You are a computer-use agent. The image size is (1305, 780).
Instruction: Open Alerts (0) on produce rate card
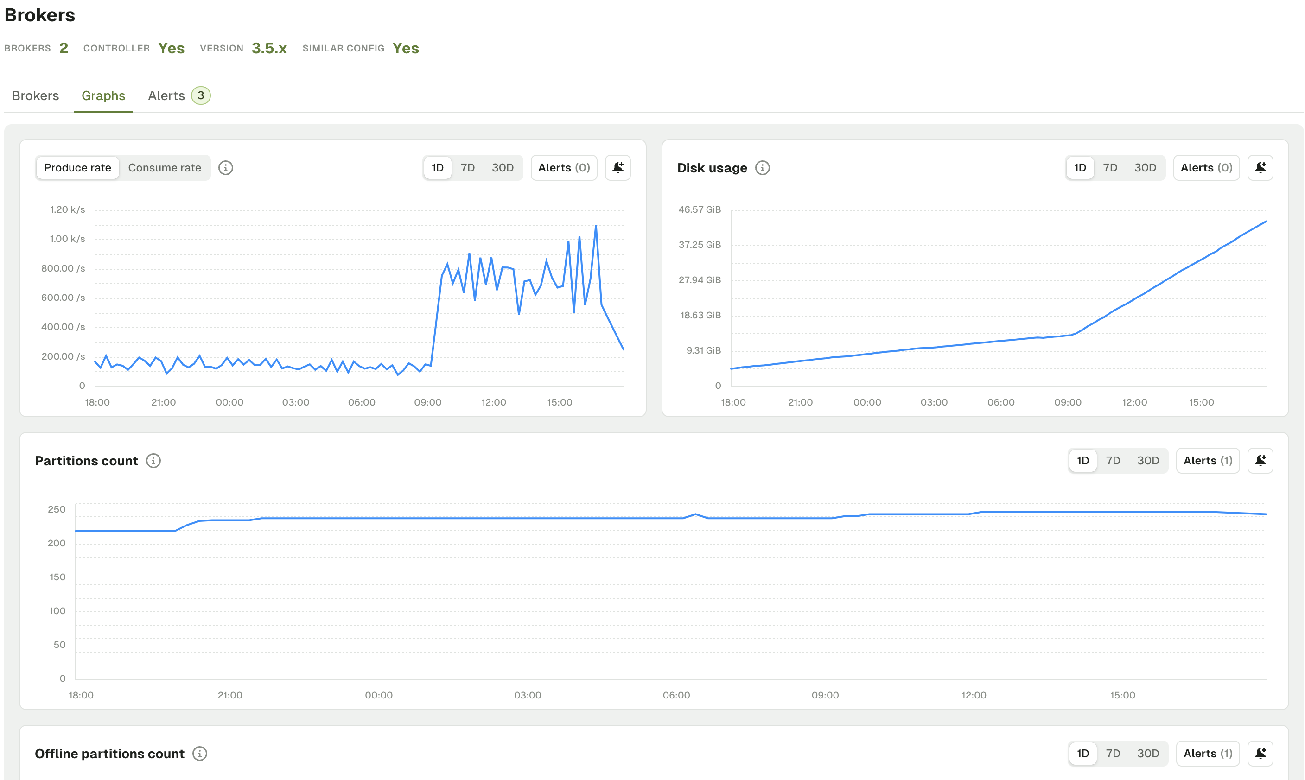click(564, 168)
